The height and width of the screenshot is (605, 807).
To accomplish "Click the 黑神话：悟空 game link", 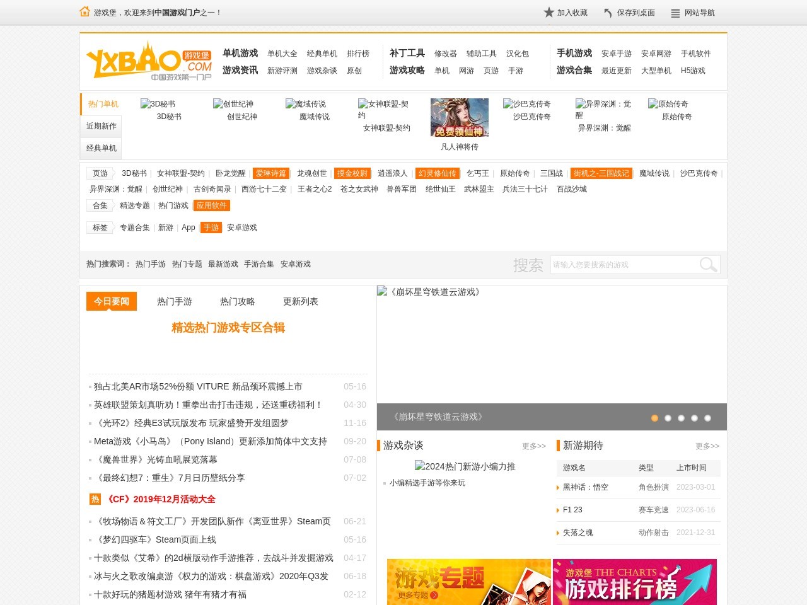I will [585, 487].
